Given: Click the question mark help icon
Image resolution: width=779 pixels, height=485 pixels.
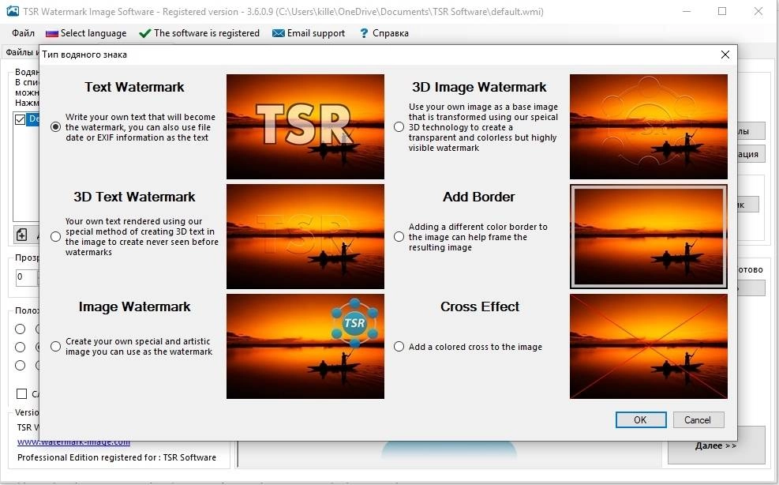Looking at the screenshot, I should pos(364,33).
